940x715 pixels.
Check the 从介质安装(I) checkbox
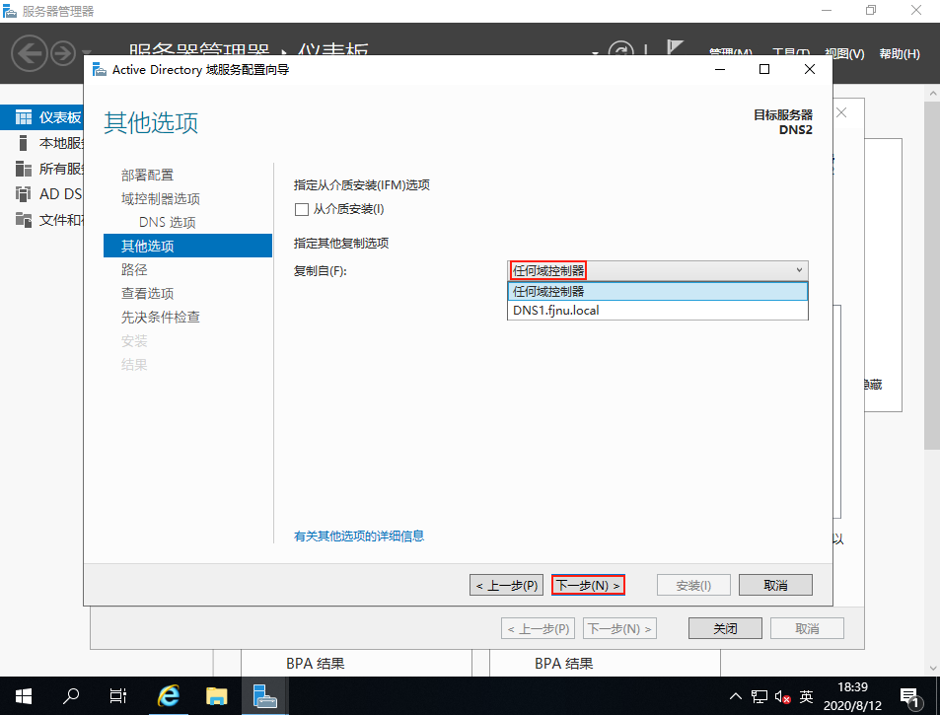coord(302,209)
